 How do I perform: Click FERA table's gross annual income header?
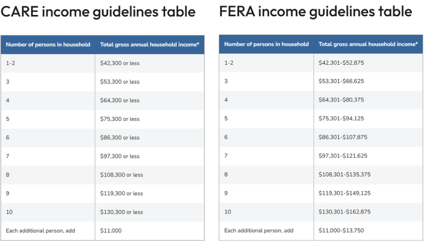pos(368,44)
